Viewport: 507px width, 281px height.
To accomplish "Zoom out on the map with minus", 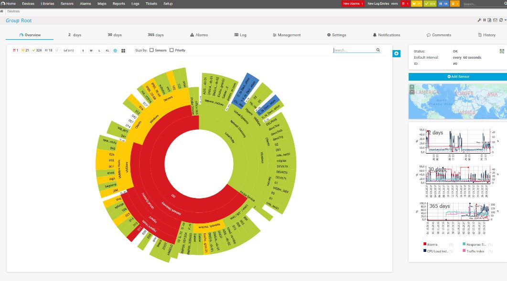I will tap(411, 92).
